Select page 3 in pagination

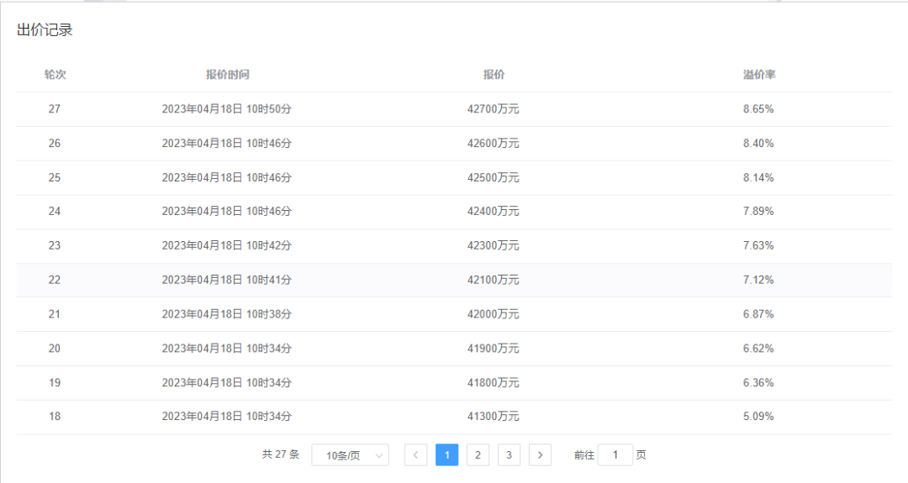coord(509,454)
